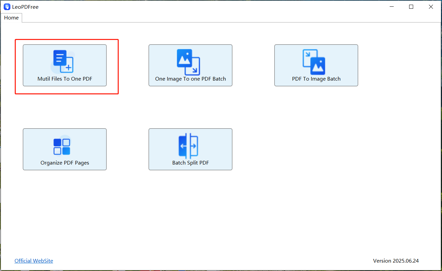Visit the Official WebSite link

pyautogui.click(x=34, y=261)
